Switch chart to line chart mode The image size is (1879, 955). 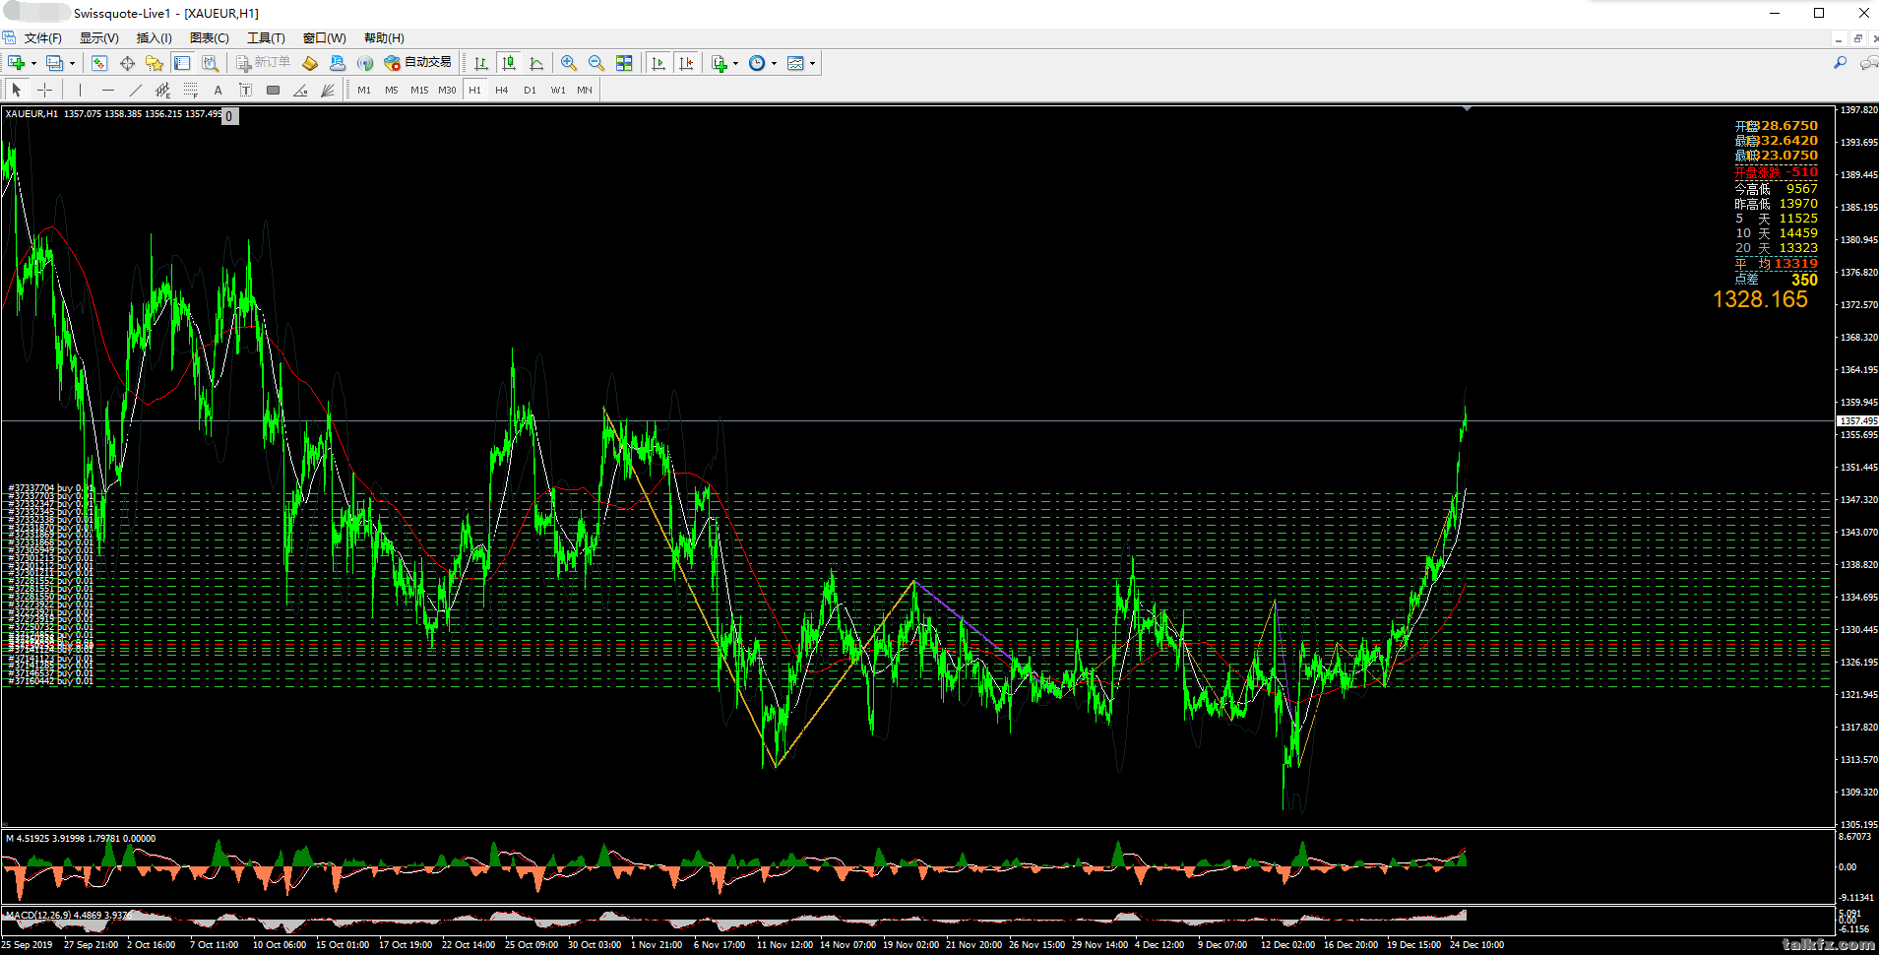(x=536, y=63)
